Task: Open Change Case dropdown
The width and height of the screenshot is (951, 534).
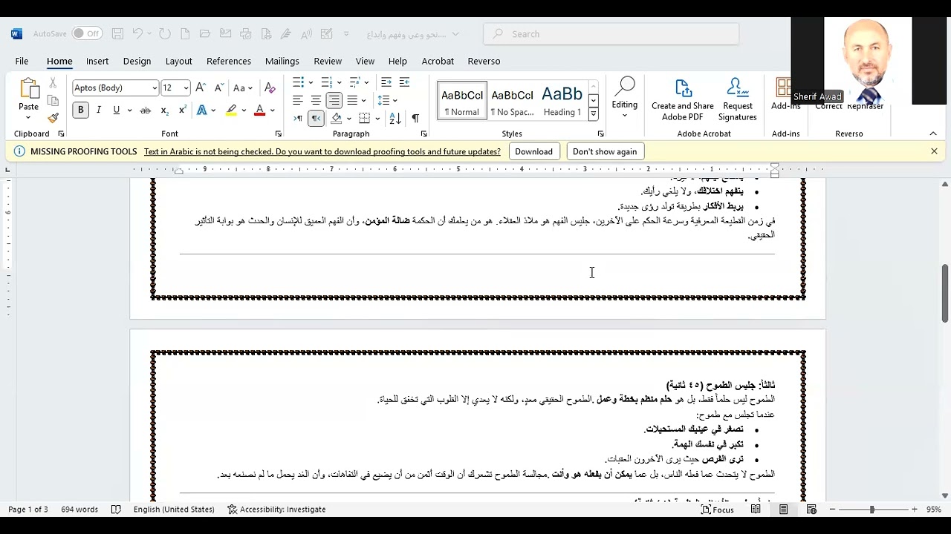Action: 243,88
